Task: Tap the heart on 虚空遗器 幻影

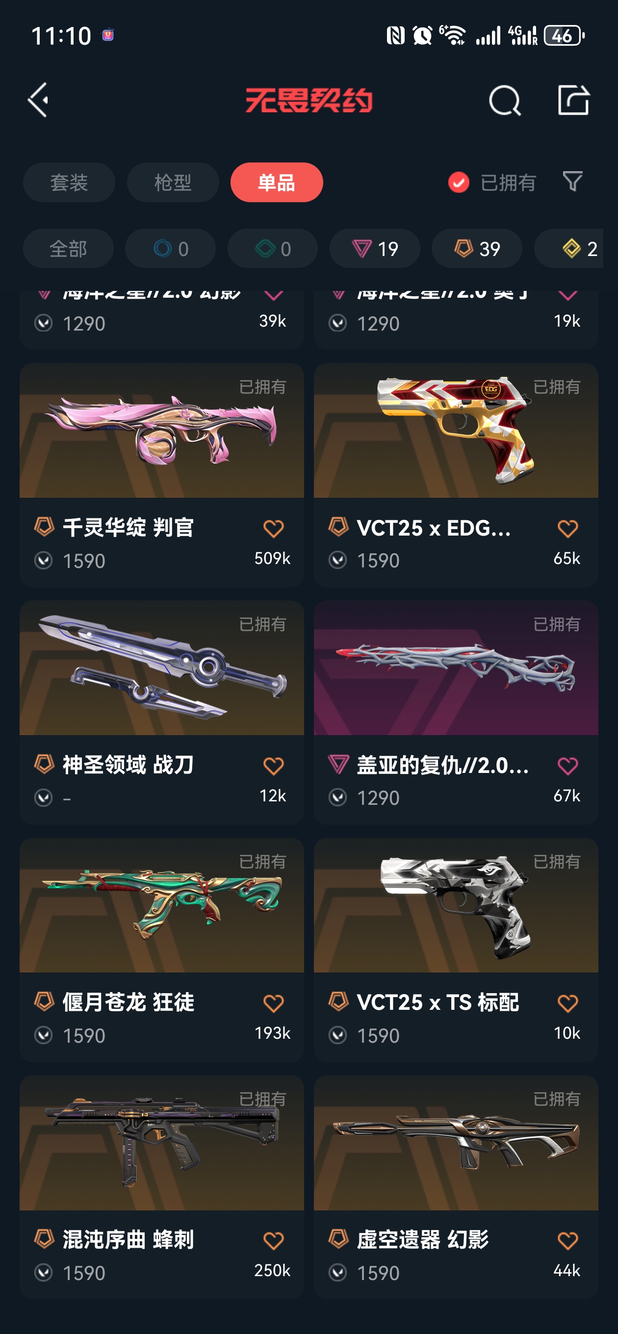Action: pyautogui.click(x=567, y=1241)
